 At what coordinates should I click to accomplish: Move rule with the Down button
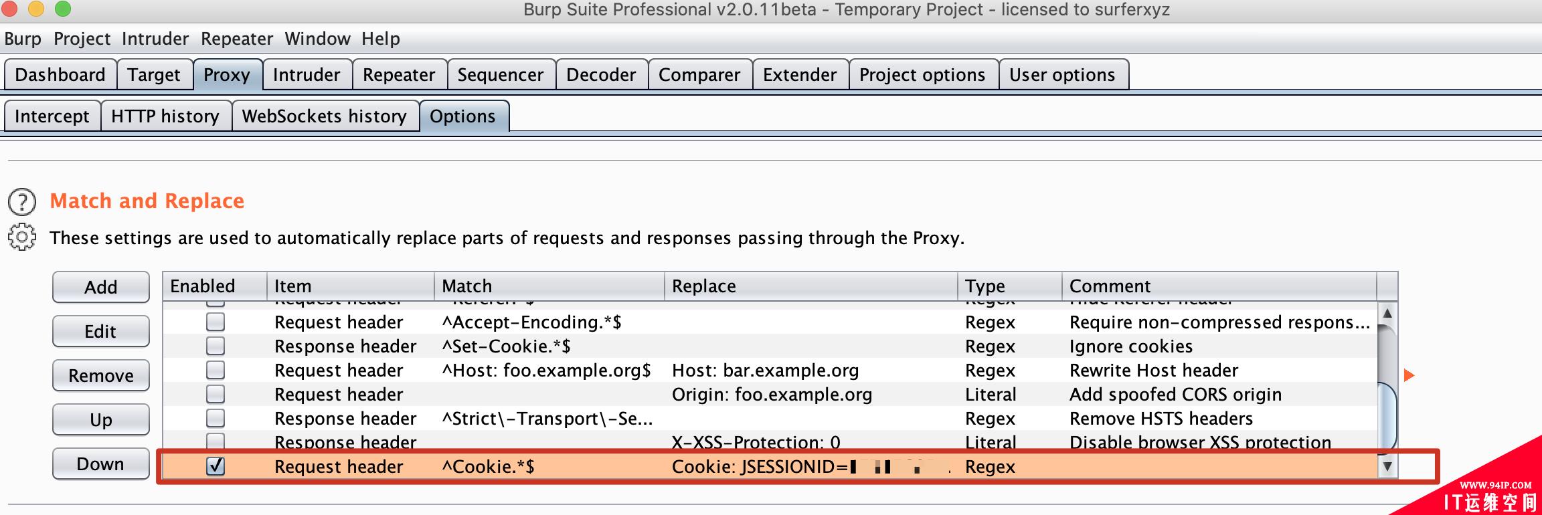[x=101, y=463]
